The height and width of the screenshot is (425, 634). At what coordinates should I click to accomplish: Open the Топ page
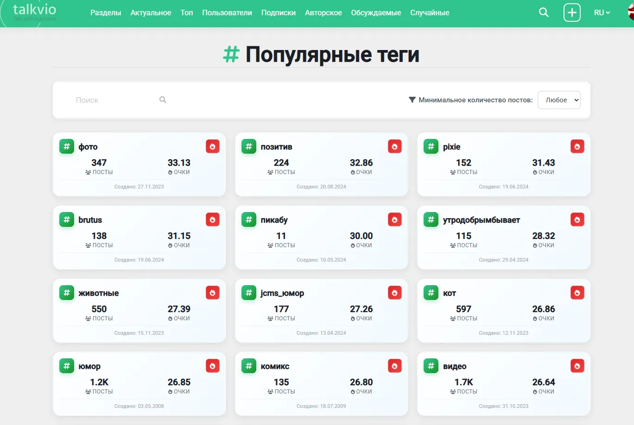point(187,12)
